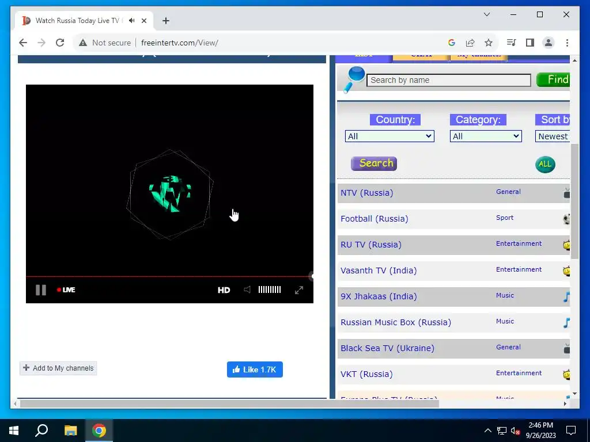Toggle HD quality in video player
This screenshot has width=590, height=442.
(224, 290)
